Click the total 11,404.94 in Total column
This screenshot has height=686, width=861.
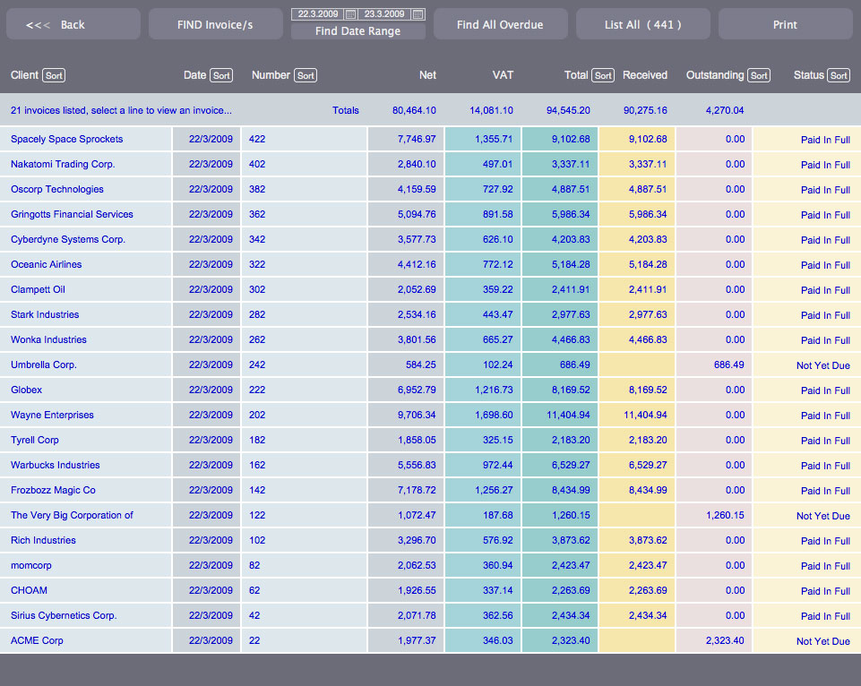click(x=568, y=416)
